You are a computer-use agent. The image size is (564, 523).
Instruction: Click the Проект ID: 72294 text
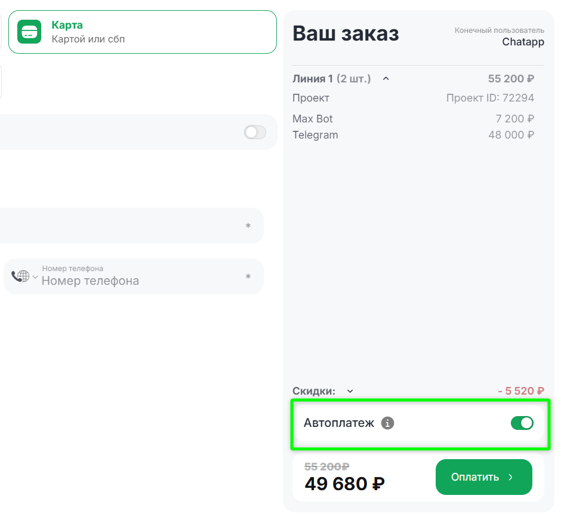pos(490,98)
